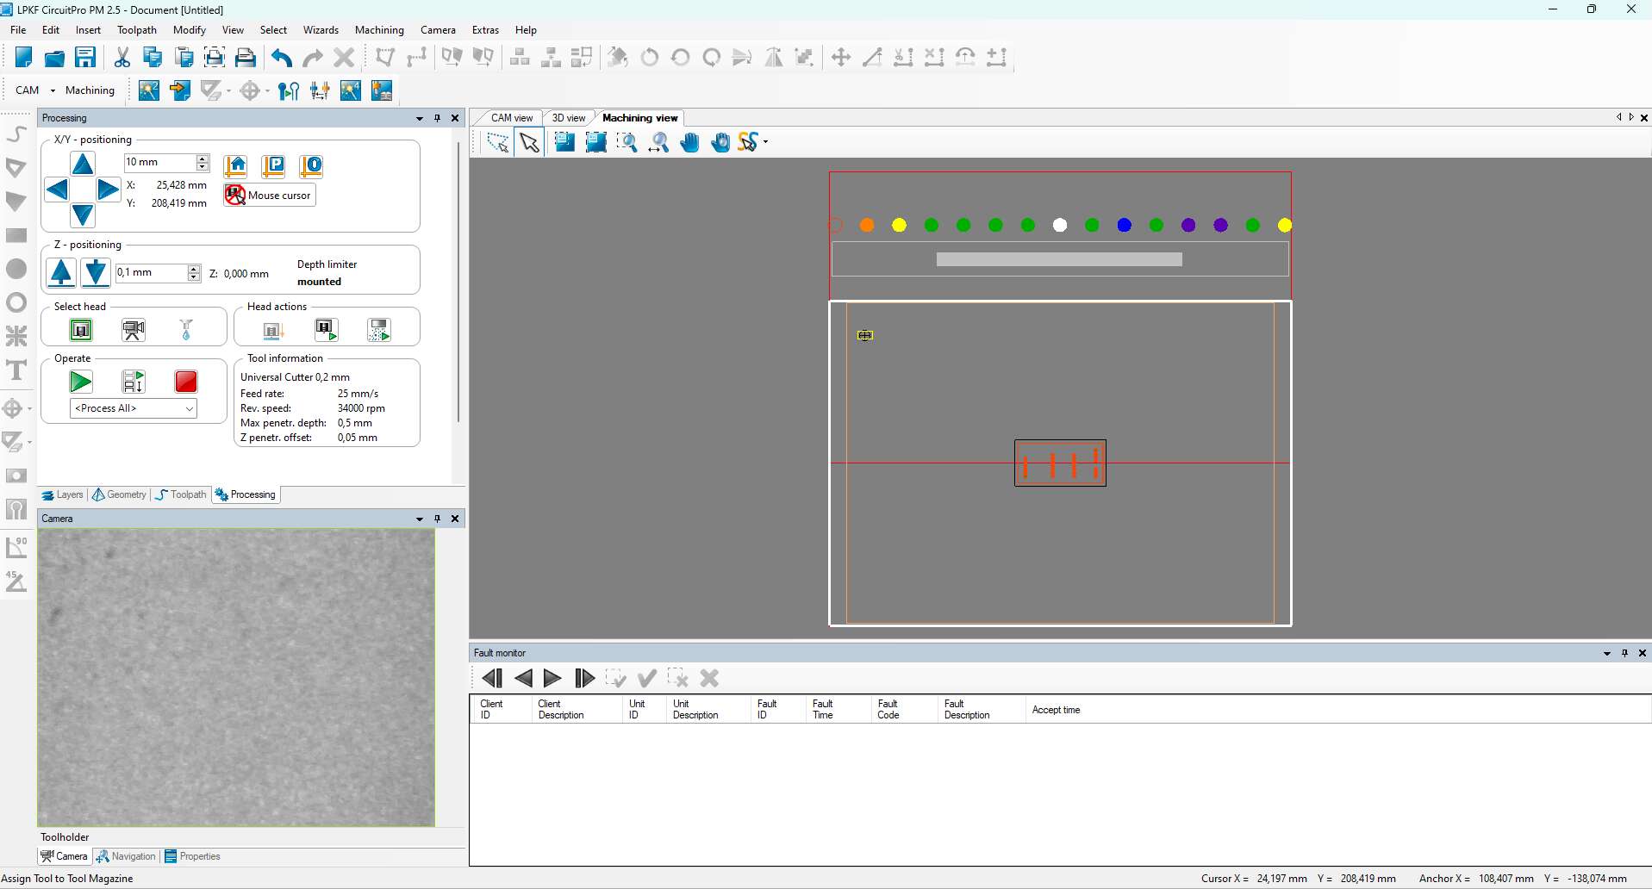
Task: Click the Print icon in the toolbar
Action: pyautogui.click(x=246, y=58)
